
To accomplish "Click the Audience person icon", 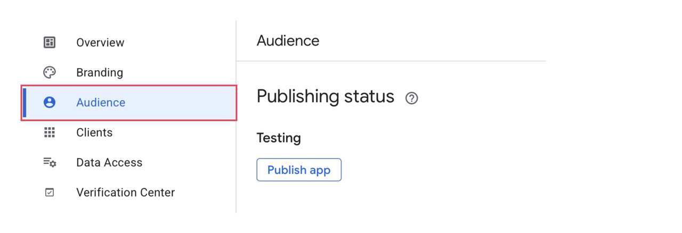I will (x=50, y=102).
